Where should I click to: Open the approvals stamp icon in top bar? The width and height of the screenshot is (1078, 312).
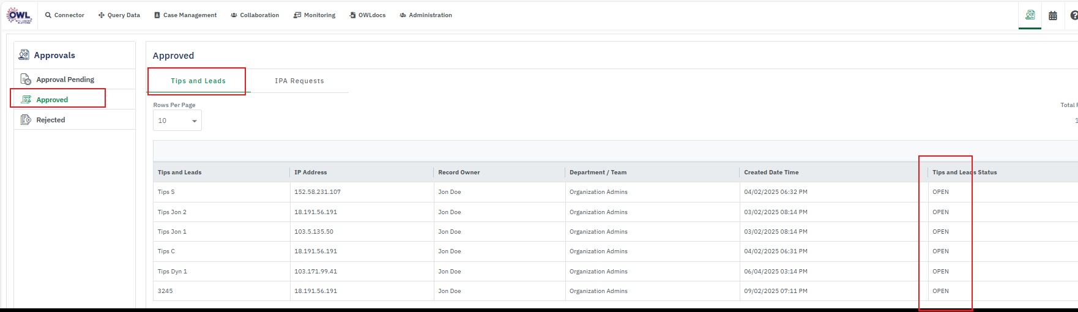pos(1030,15)
